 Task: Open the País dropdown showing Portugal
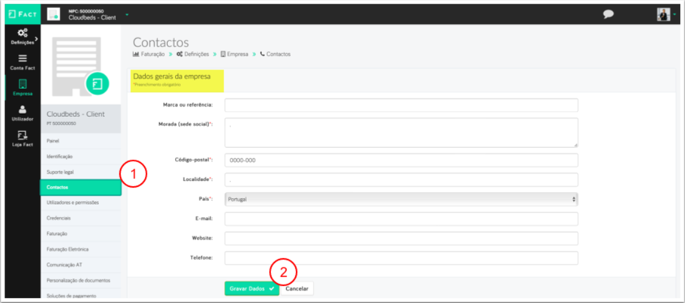(x=401, y=199)
